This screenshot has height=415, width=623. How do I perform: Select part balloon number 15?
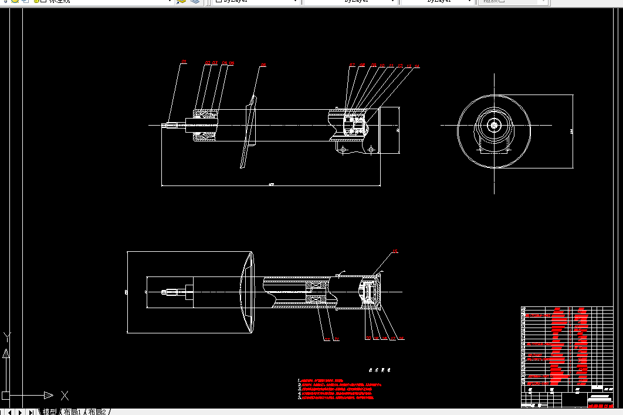pyautogui.click(x=395, y=251)
